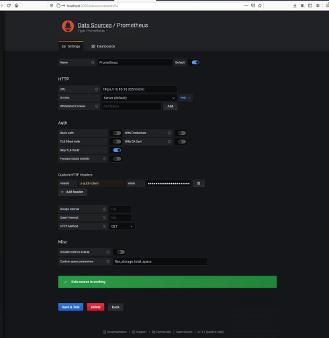Expand the Access Help section
The height and width of the screenshot is (338, 329).
(185, 98)
